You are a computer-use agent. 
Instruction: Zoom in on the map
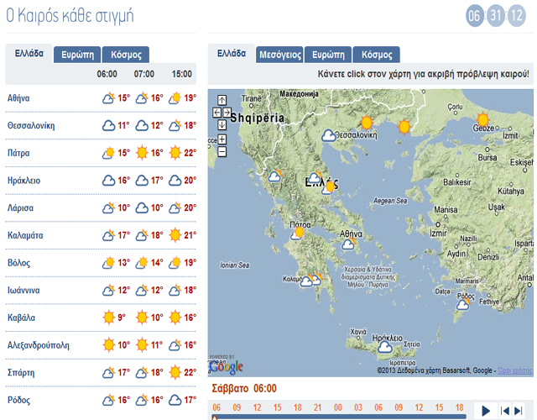[222, 139]
